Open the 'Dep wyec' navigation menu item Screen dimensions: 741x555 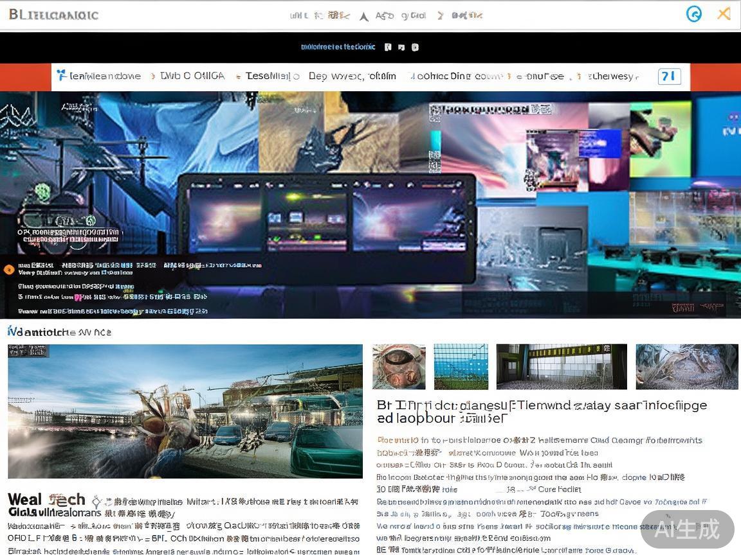pyautogui.click(x=352, y=76)
